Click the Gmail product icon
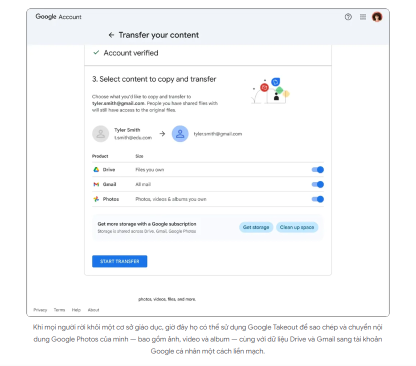This screenshot has height=366, width=416. [96, 184]
